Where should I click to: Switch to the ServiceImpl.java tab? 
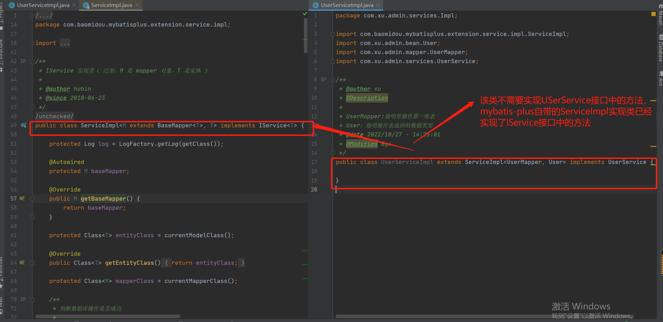coord(111,5)
